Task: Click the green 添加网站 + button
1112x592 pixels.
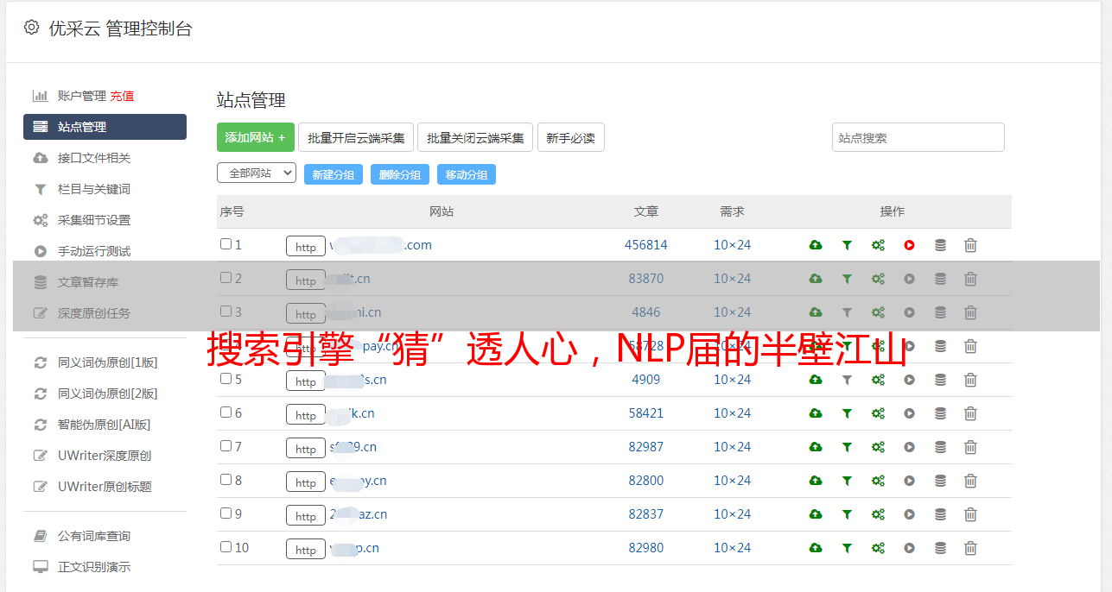Action: pyautogui.click(x=256, y=137)
